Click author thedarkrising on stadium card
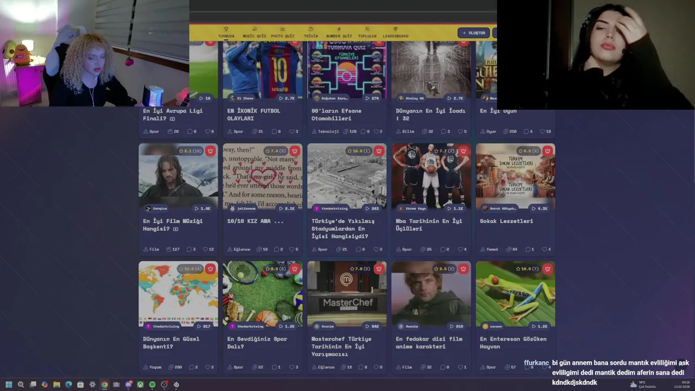 pyautogui.click(x=331, y=209)
